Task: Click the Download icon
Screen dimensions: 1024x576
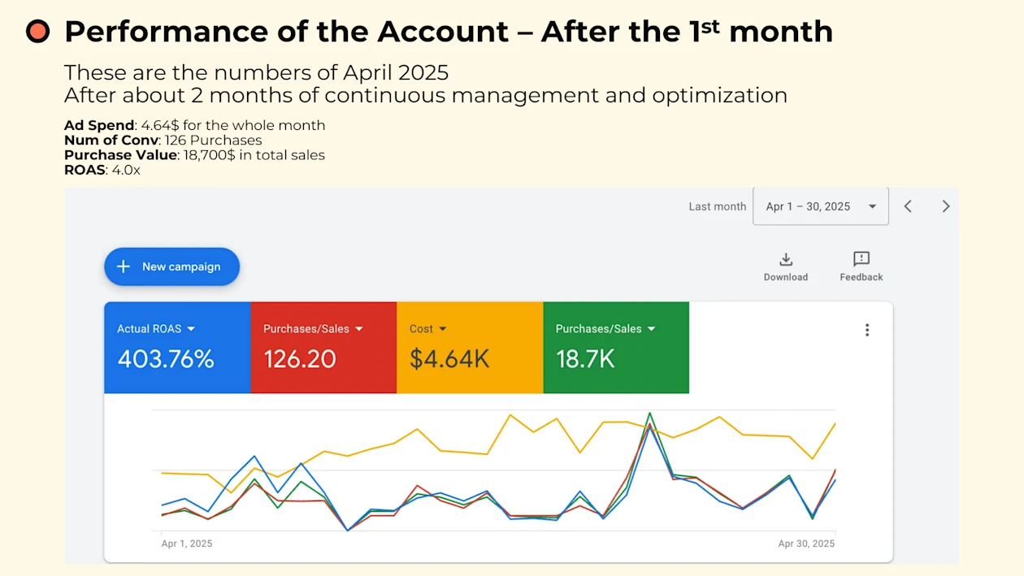Action: coord(785,259)
